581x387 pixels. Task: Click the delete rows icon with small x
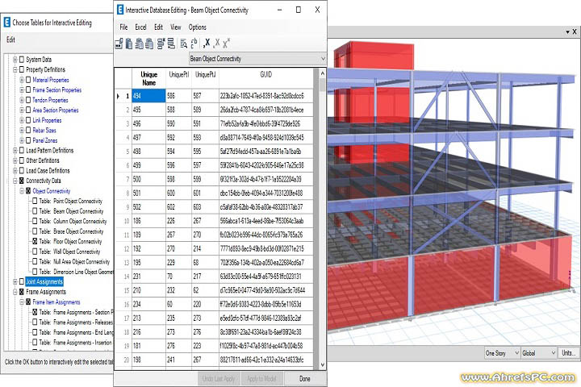(x=161, y=44)
